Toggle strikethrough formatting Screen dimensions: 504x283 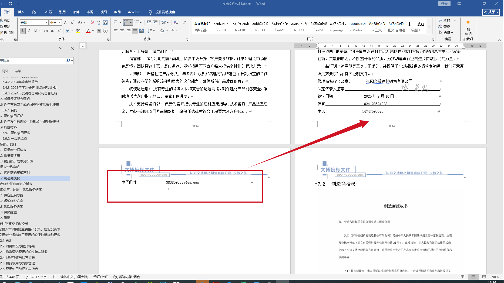pyautogui.click(x=46, y=31)
